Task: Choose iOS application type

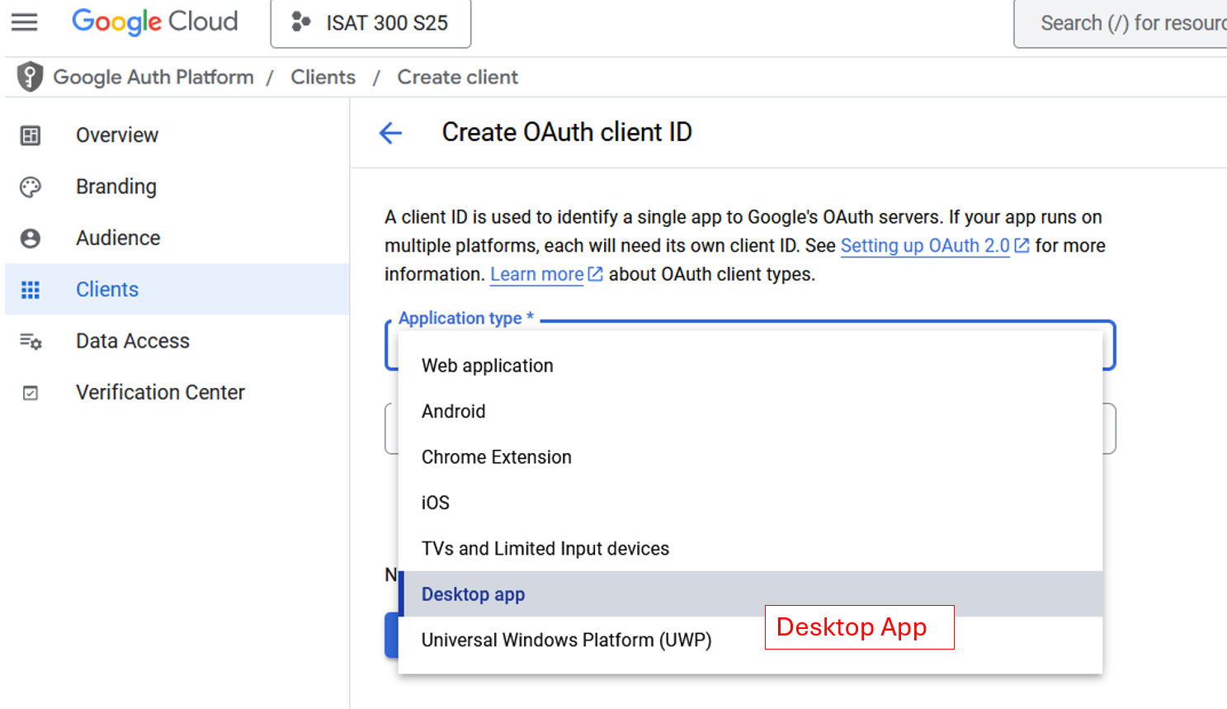Action: 750,503
